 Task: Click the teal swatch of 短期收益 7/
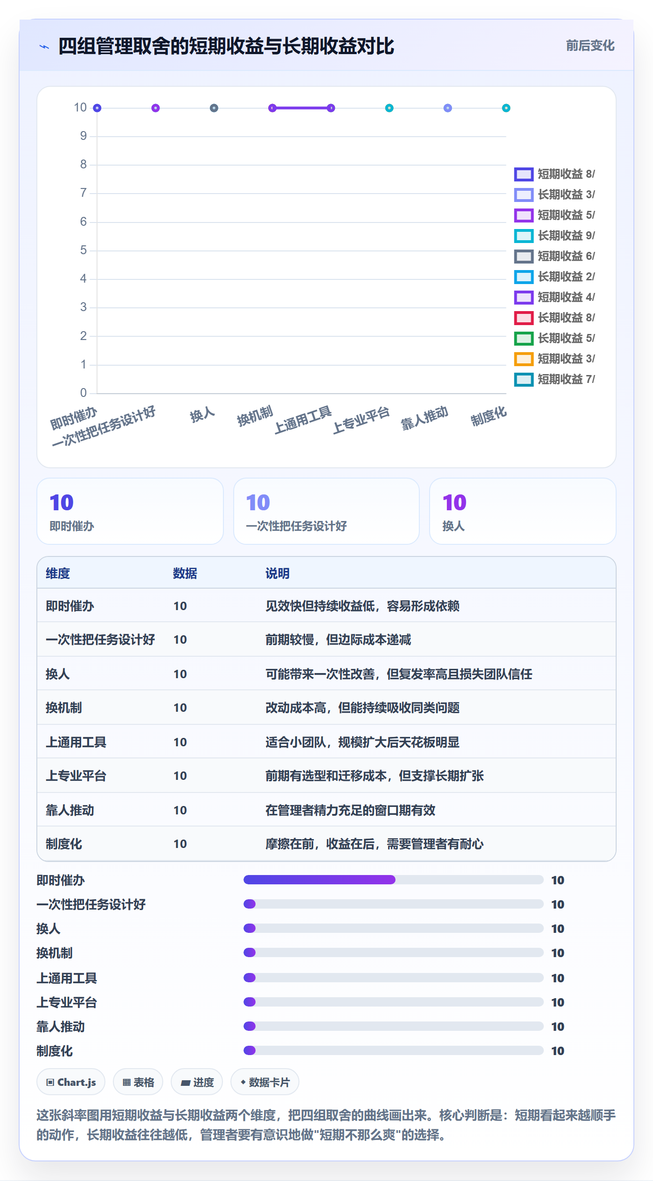click(524, 379)
